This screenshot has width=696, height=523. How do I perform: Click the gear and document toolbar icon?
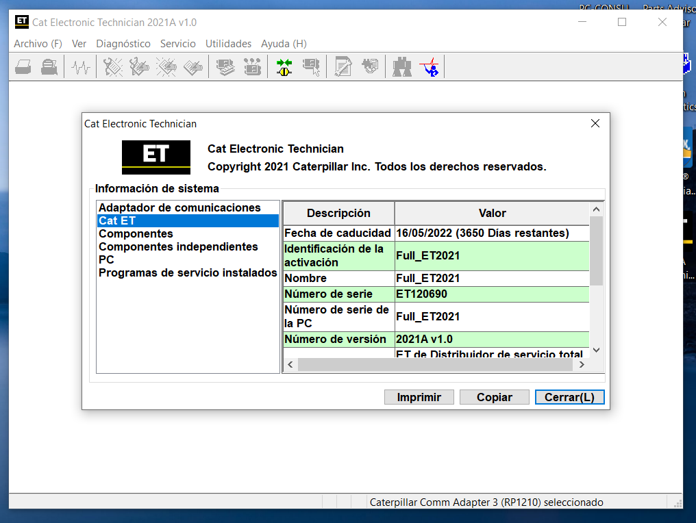click(370, 66)
